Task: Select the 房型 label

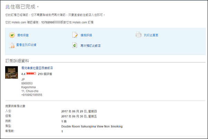Action: click(9, 126)
